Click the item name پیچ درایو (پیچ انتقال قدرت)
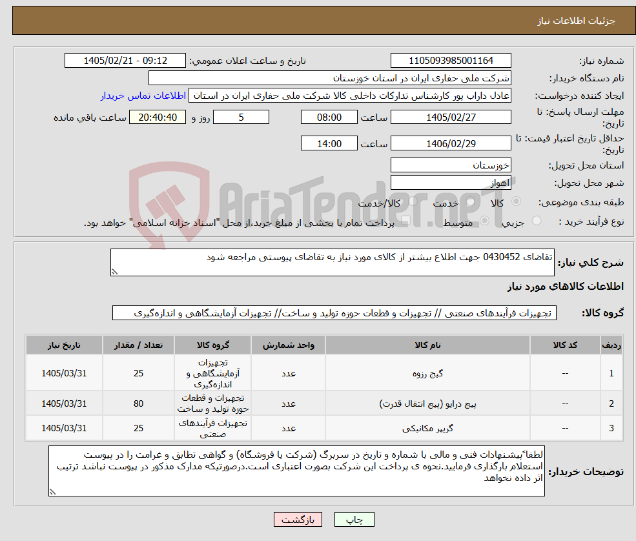The image size is (636, 541). pos(427,404)
